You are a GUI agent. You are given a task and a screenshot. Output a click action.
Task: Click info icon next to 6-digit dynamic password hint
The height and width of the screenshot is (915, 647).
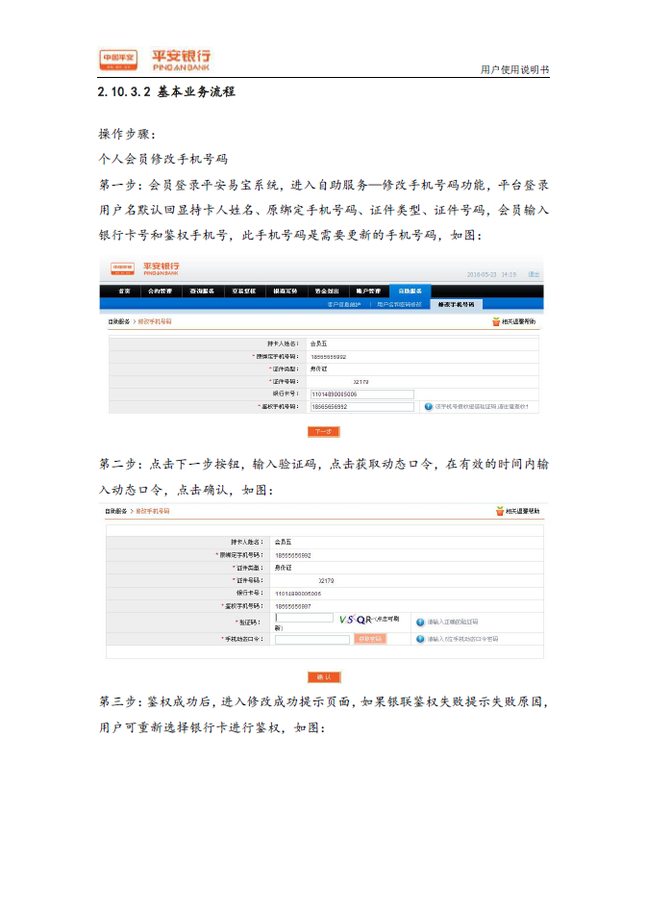[420, 639]
